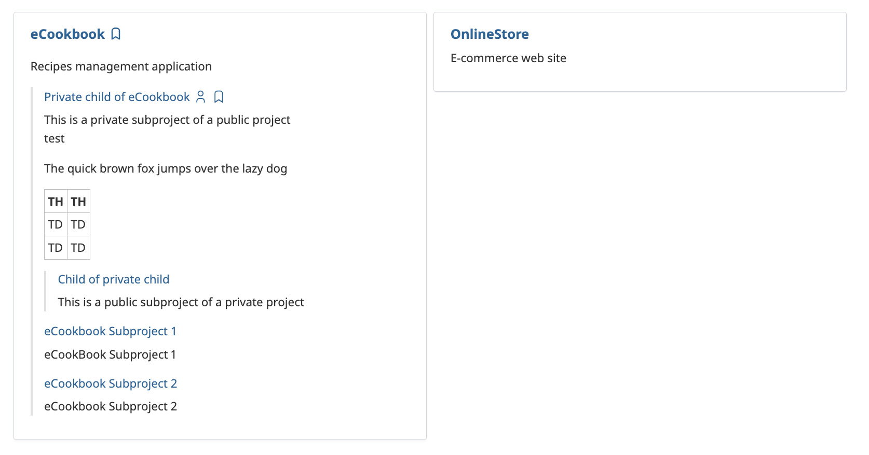
Task: Open the eCookbook Subproject 1 link
Action: click(x=110, y=331)
